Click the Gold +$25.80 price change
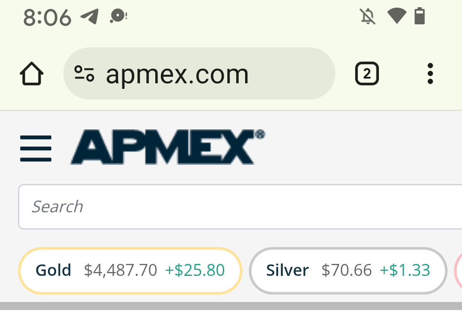The width and height of the screenshot is (462, 322). coord(195,270)
